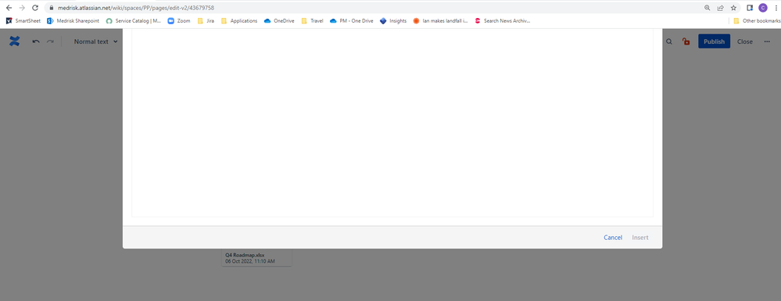This screenshot has width=781, height=301.
Task: Open the OneDrive bookmark
Action: pos(279,21)
